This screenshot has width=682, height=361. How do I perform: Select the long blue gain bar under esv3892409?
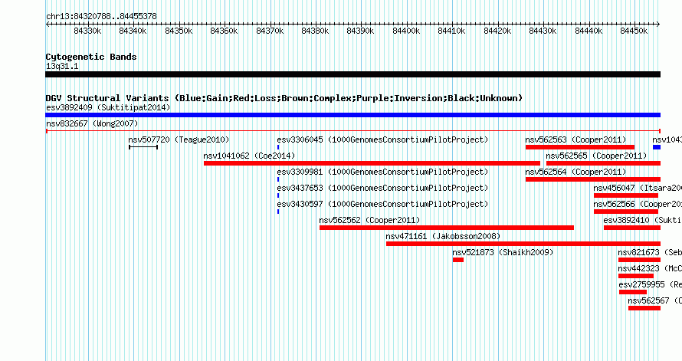pyautogui.click(x=352, y=115)
